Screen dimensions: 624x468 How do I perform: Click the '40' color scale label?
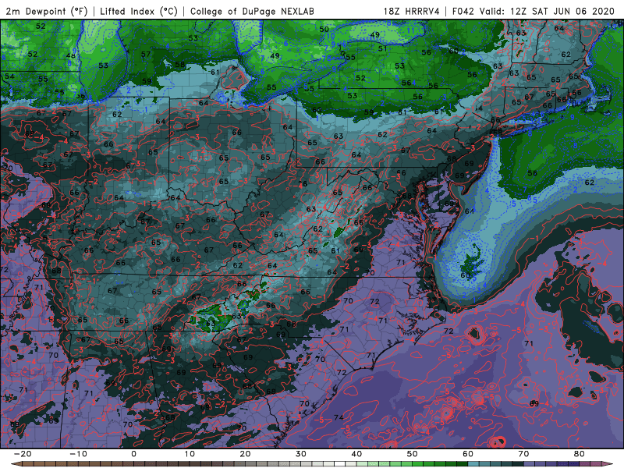pos(356,454)
